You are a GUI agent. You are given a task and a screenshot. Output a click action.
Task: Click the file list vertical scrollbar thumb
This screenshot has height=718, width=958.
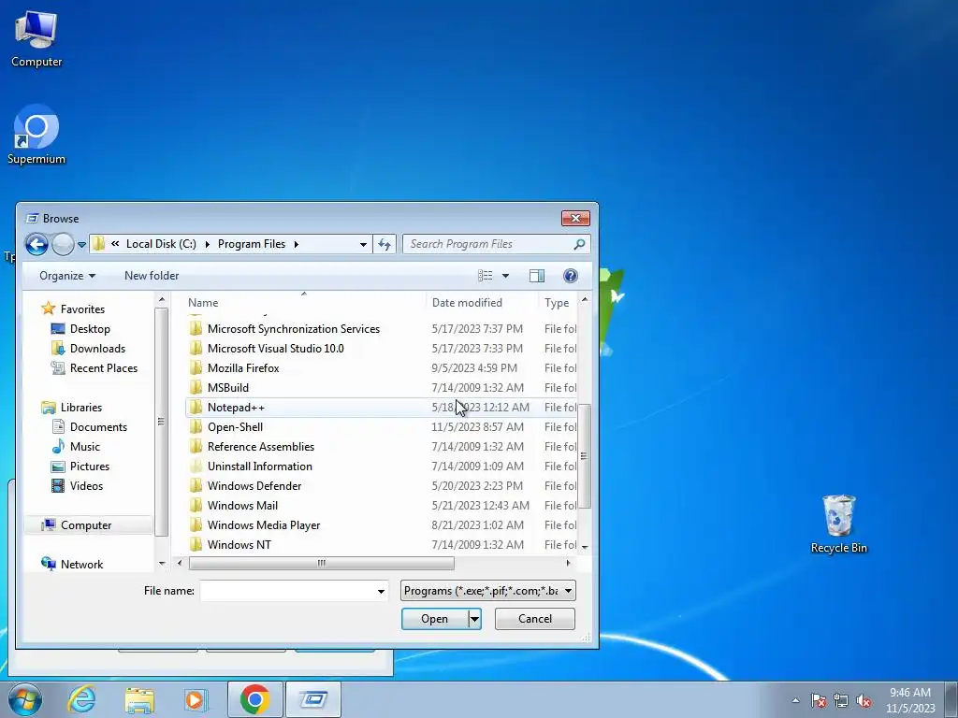[x=585, y=455]
